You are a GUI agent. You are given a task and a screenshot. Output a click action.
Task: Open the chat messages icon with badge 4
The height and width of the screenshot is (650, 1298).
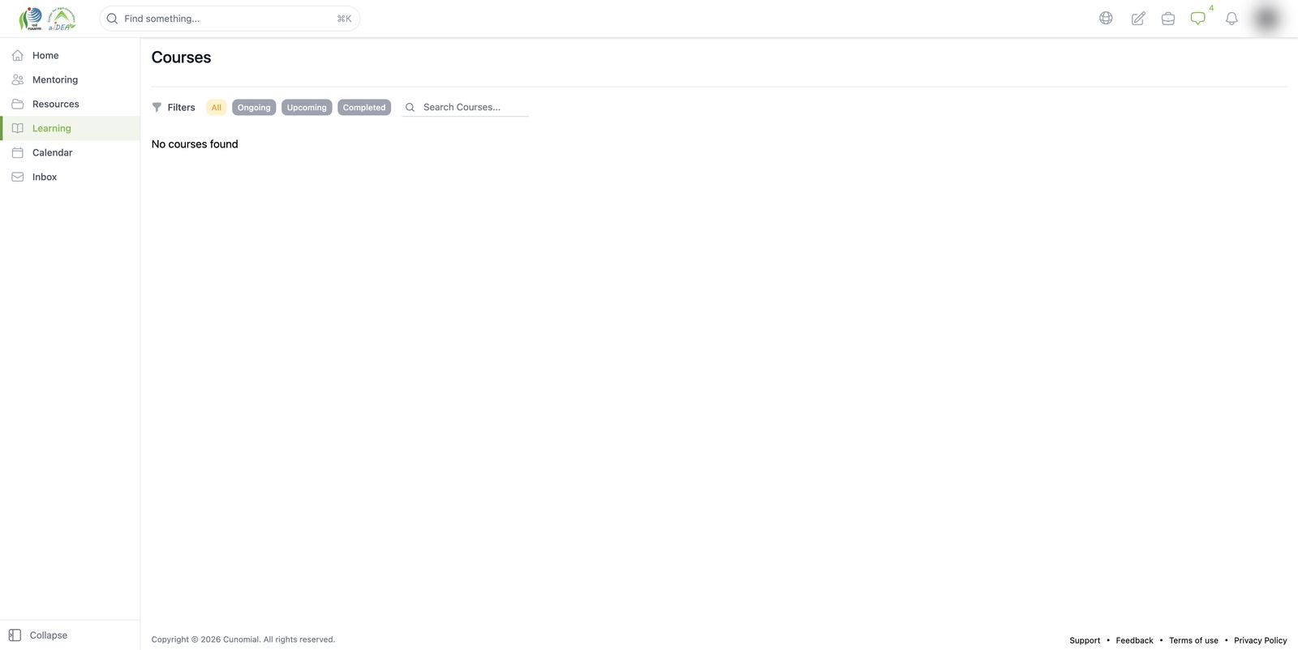1198,18
